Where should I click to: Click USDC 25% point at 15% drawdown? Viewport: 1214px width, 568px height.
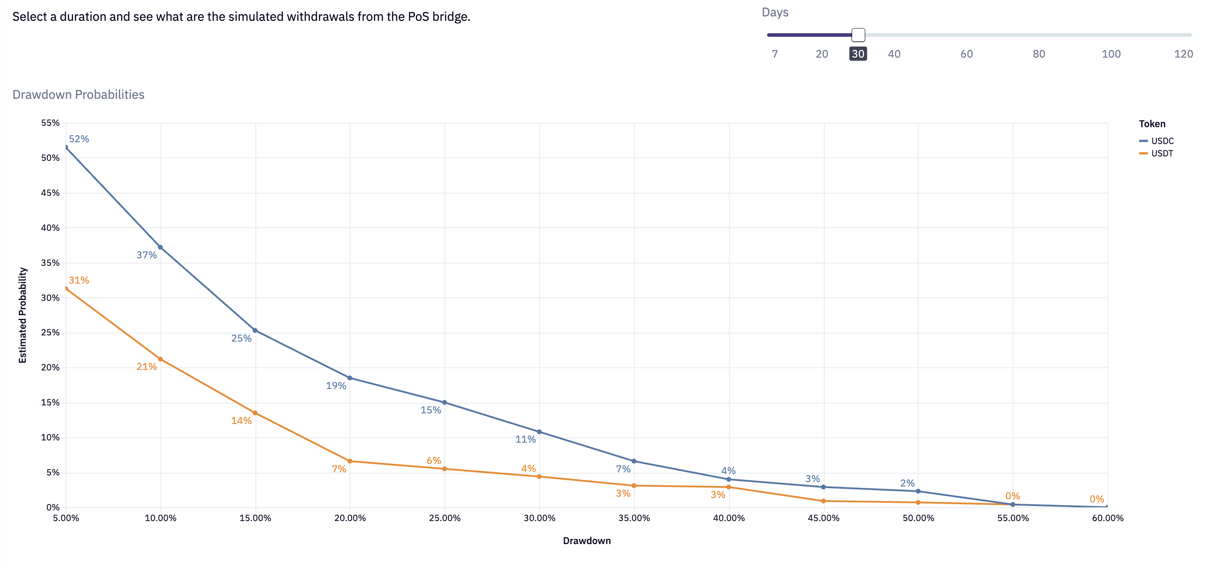tap(255, 331)
